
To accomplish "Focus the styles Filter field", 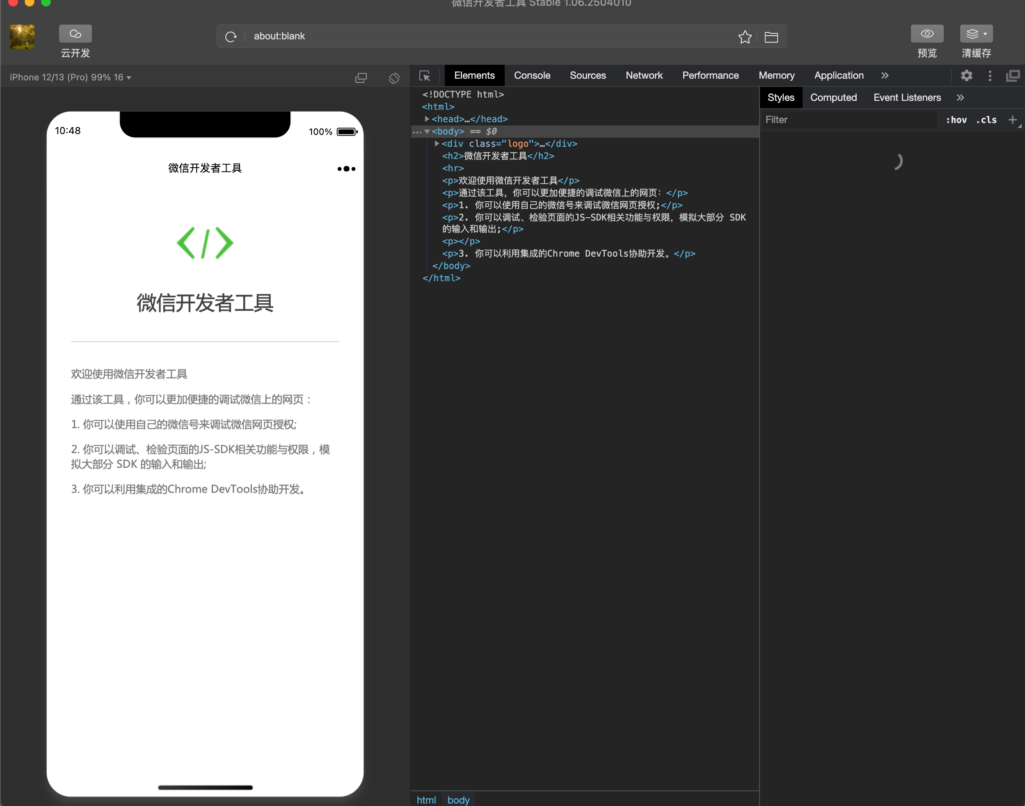I will pyautogui.click(x=849, y=120).
